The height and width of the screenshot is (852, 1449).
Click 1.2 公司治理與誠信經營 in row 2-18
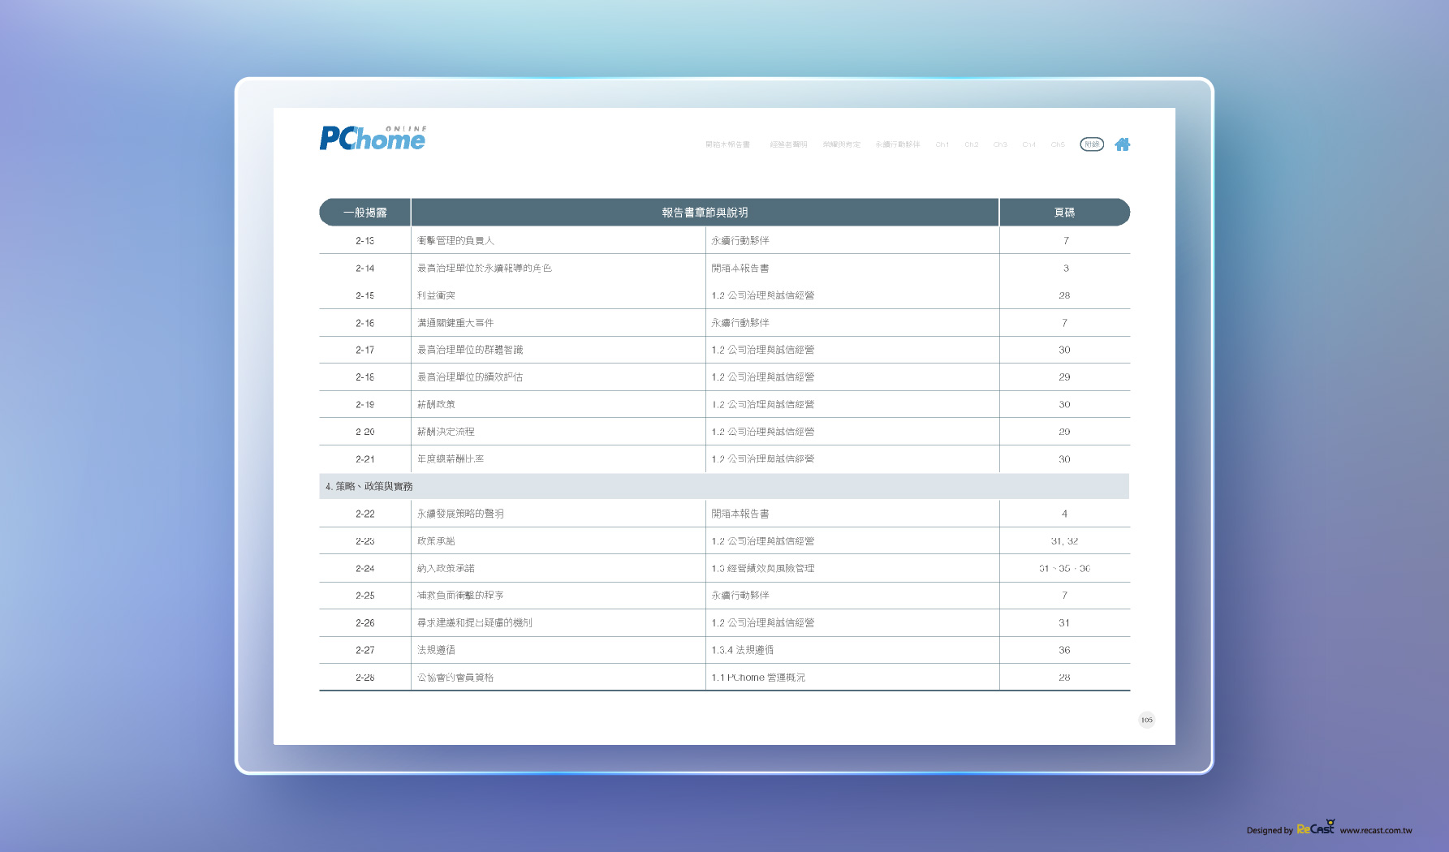tap(763, 377)
